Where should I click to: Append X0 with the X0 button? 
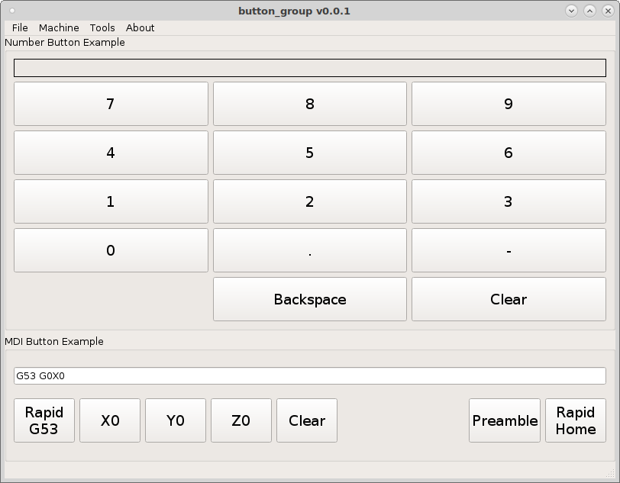[x=110, y=420]
